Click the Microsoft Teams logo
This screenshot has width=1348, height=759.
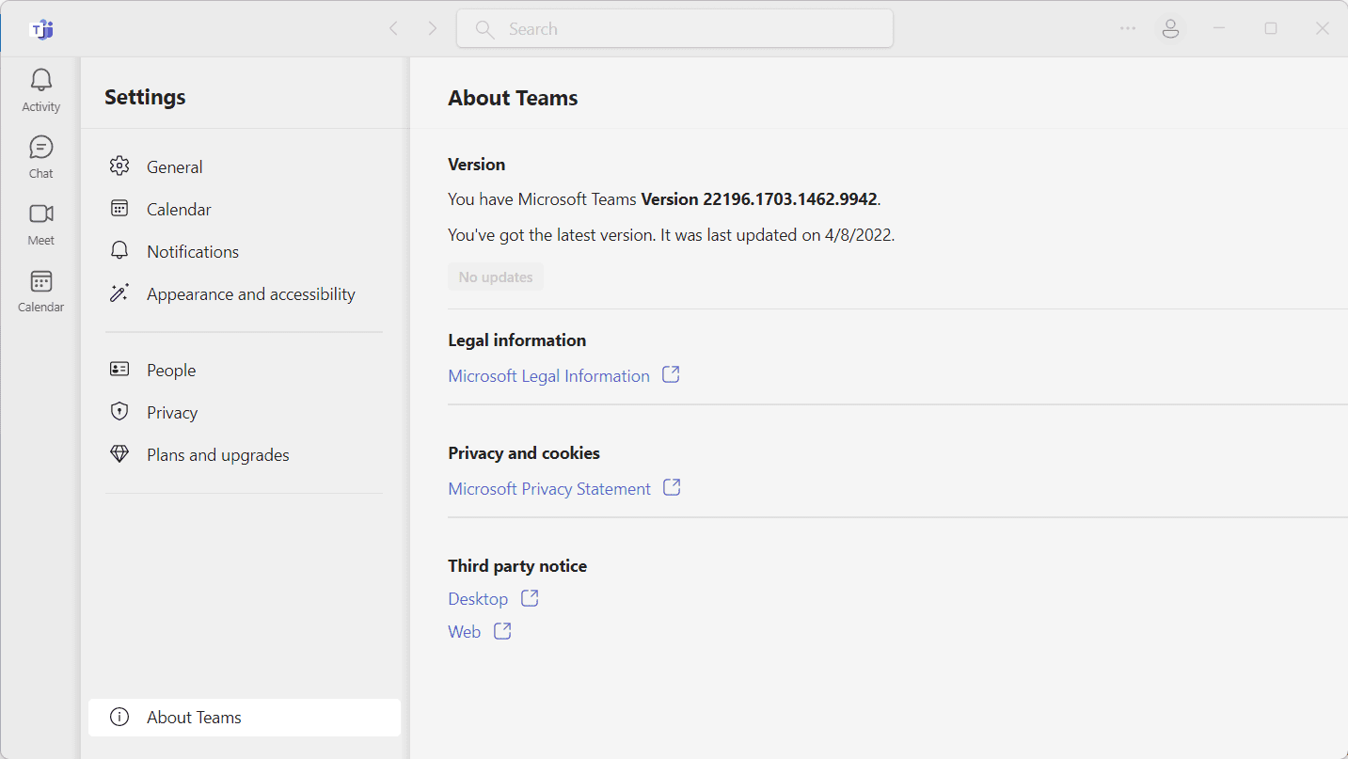pyautogui.click(x=41, y=29)
